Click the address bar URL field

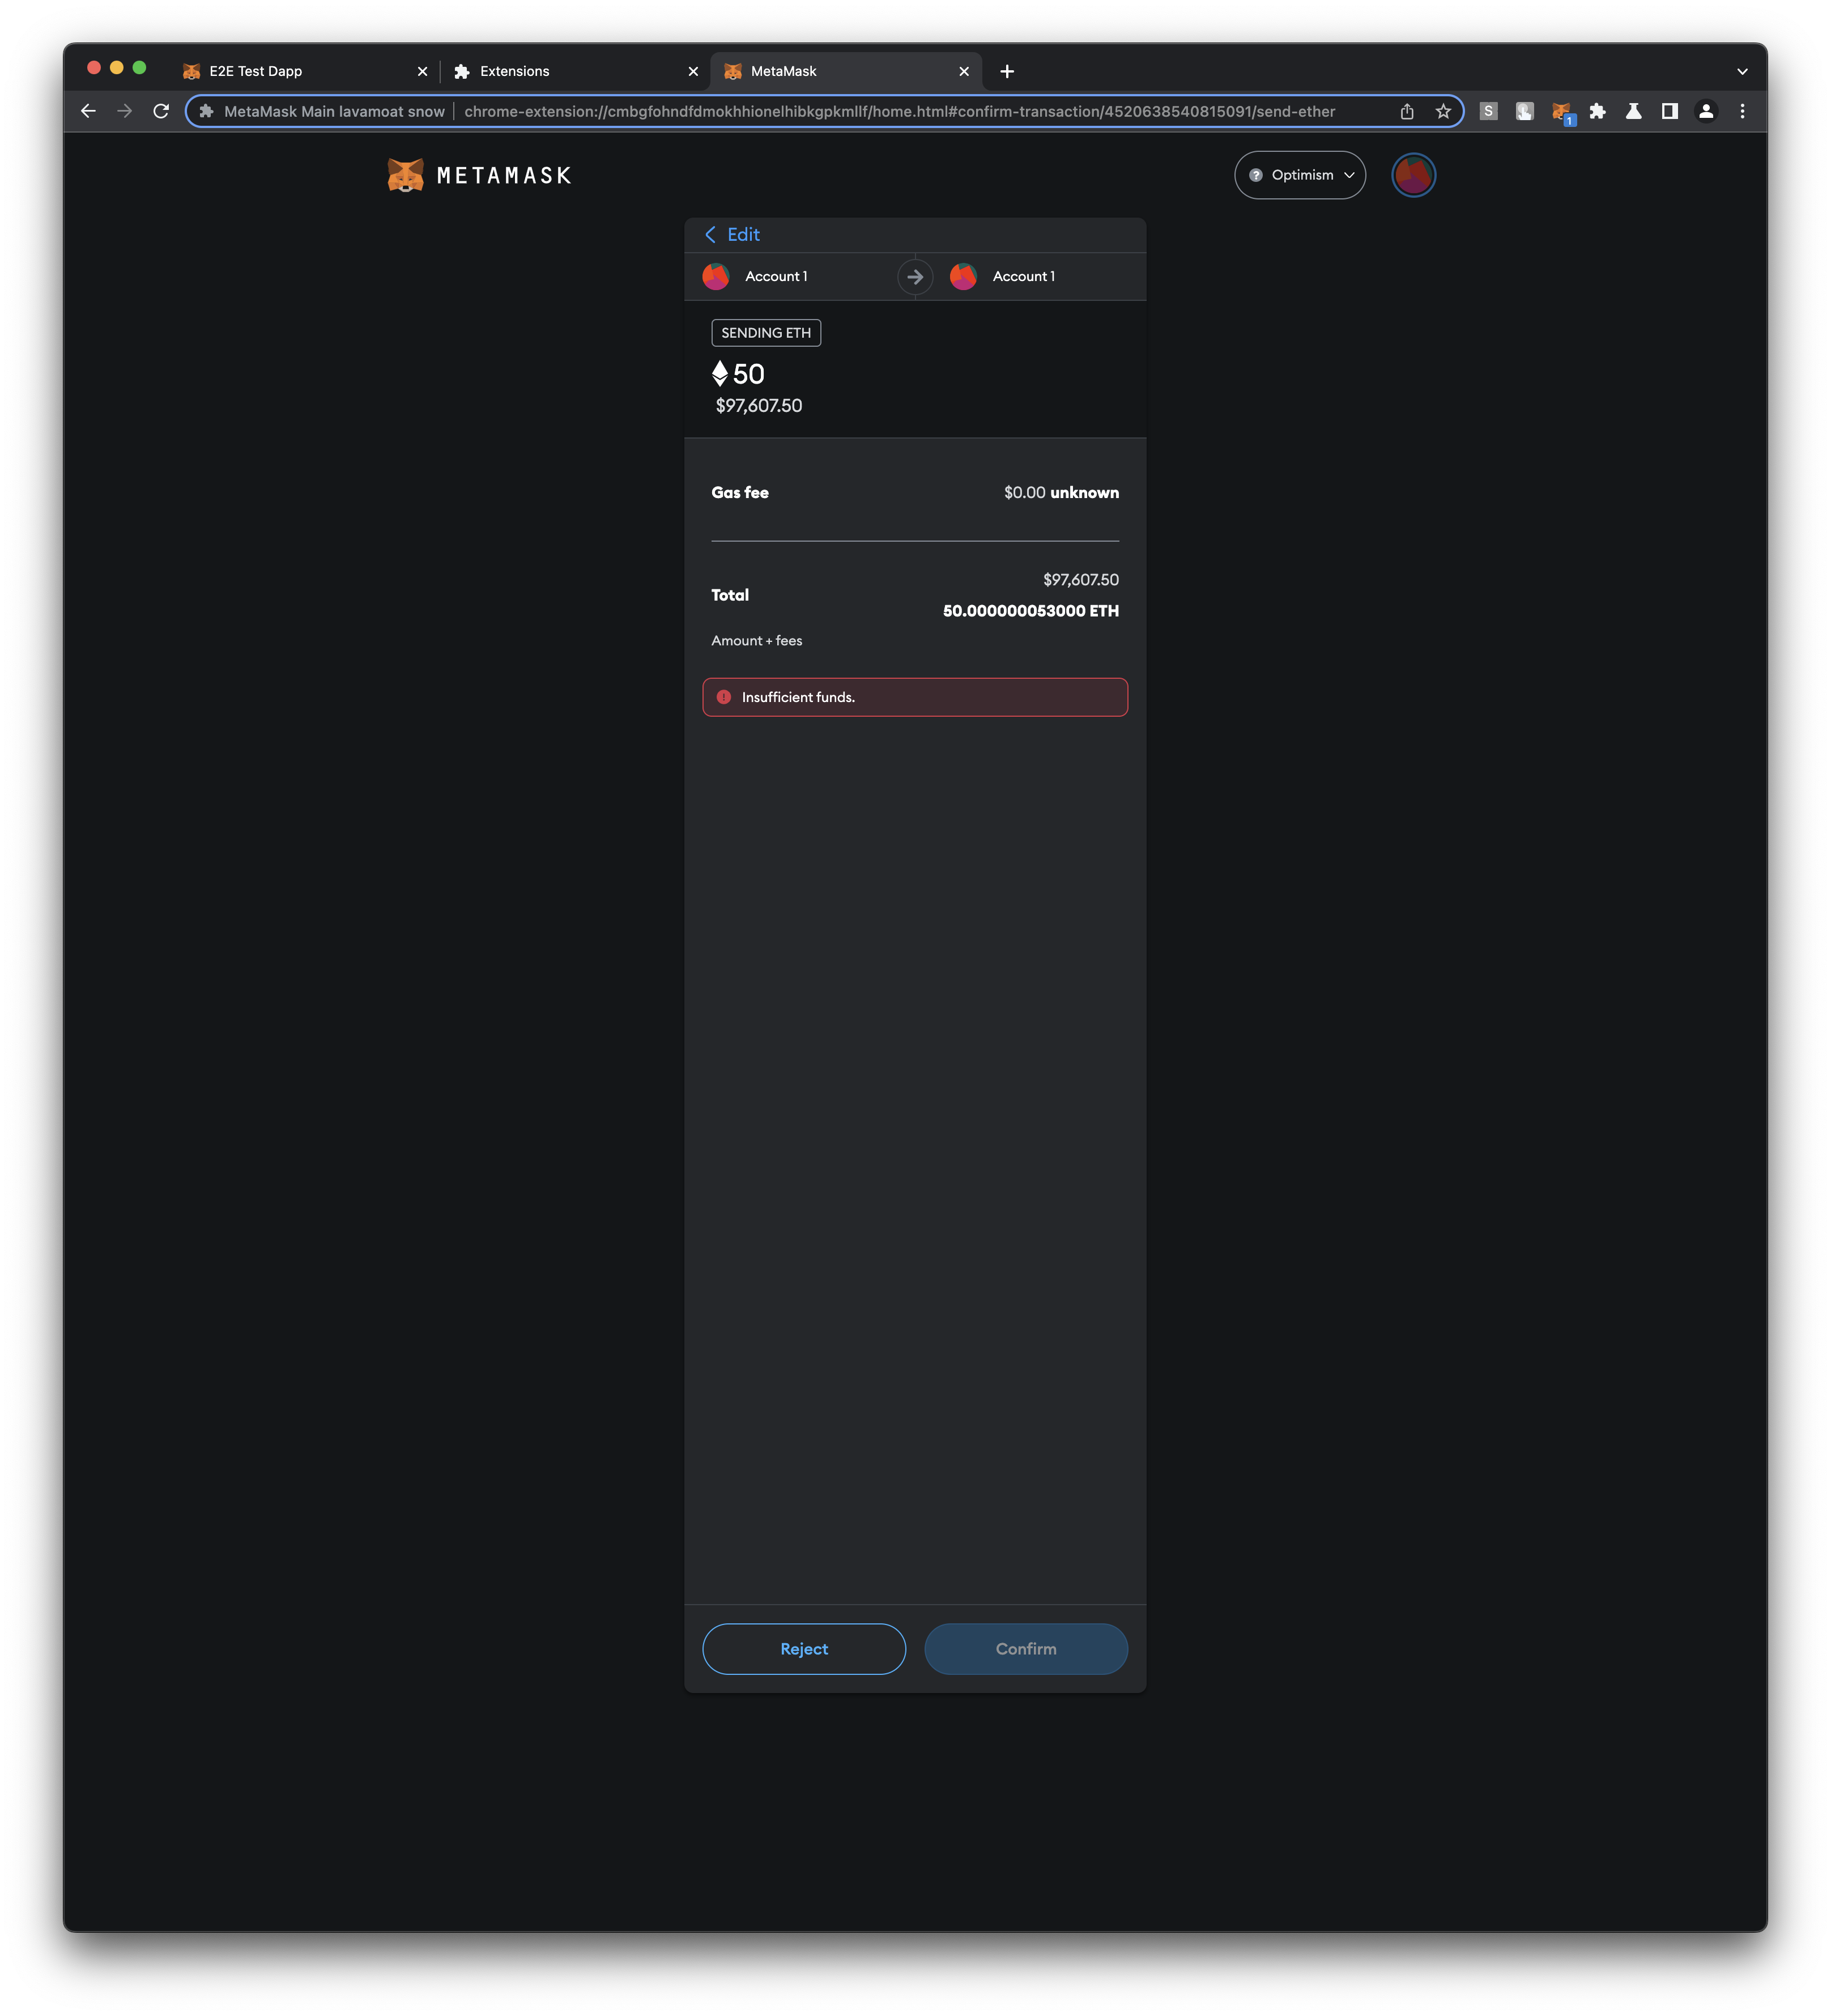point(900,111)
